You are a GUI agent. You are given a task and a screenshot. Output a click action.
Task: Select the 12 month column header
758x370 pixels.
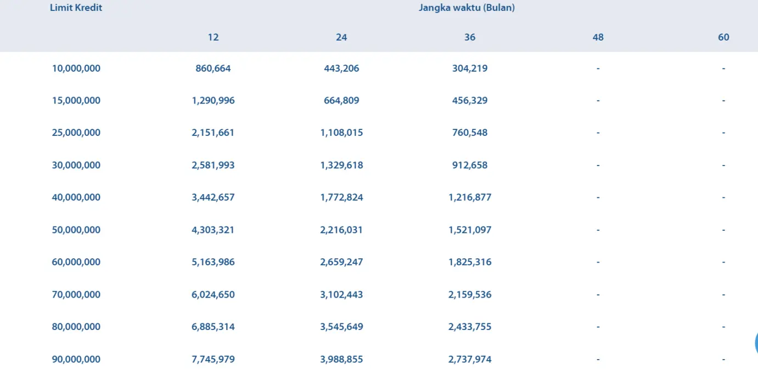(x=213, y=37)
